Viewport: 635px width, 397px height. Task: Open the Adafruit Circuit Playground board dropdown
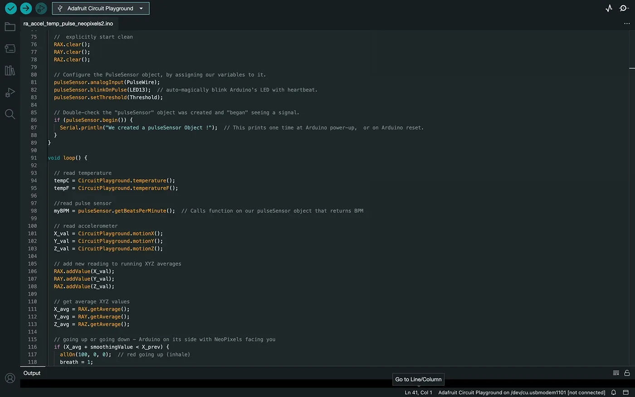coord(101,8)
